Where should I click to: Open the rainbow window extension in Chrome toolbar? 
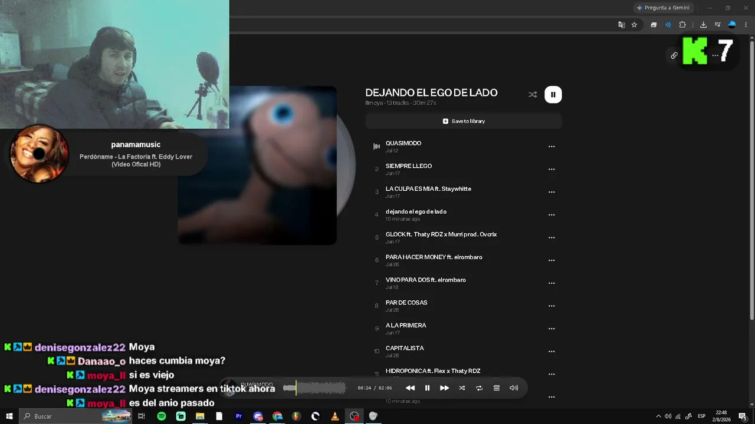coord(654,25)
